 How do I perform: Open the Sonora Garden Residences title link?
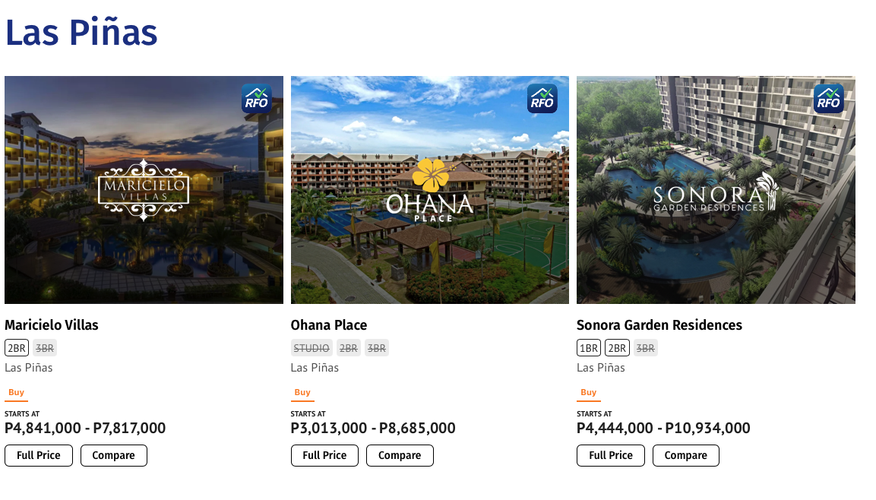[659, 325]
